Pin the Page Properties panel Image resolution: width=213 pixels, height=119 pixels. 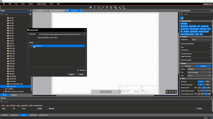pyautogui.click(x=210, y=11)
